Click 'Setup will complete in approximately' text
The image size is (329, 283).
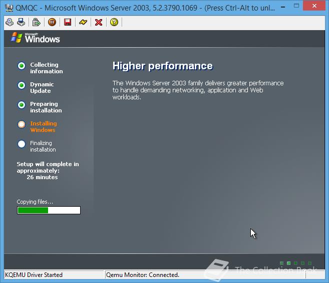[48, 168]
